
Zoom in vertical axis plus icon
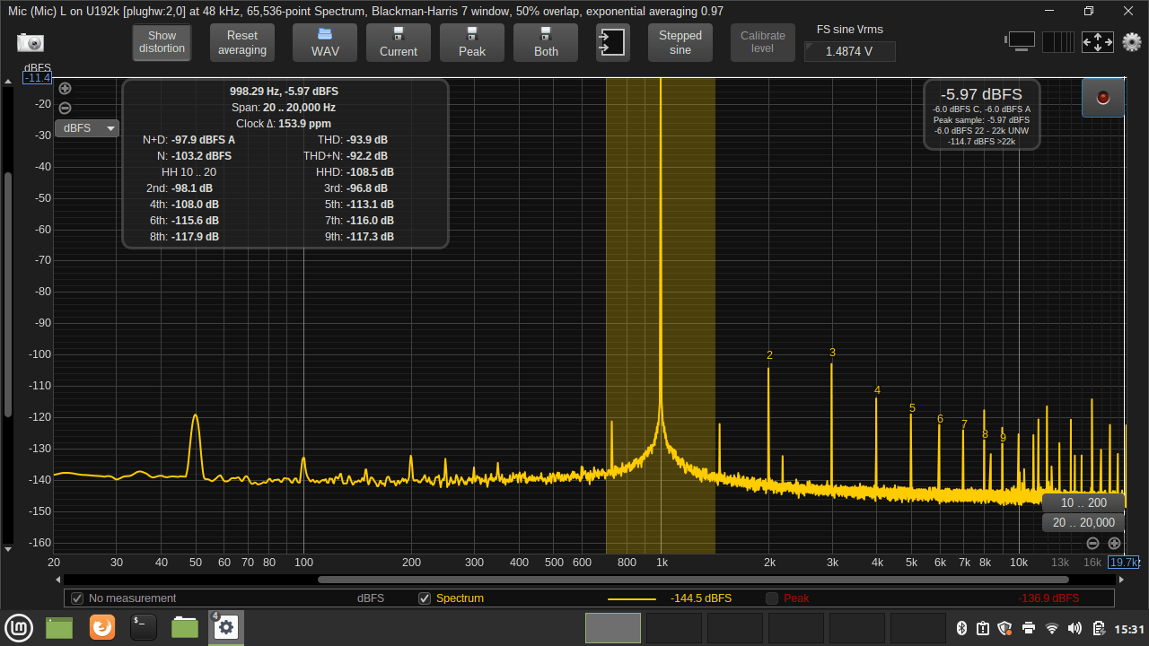click(x=65, y=89)
